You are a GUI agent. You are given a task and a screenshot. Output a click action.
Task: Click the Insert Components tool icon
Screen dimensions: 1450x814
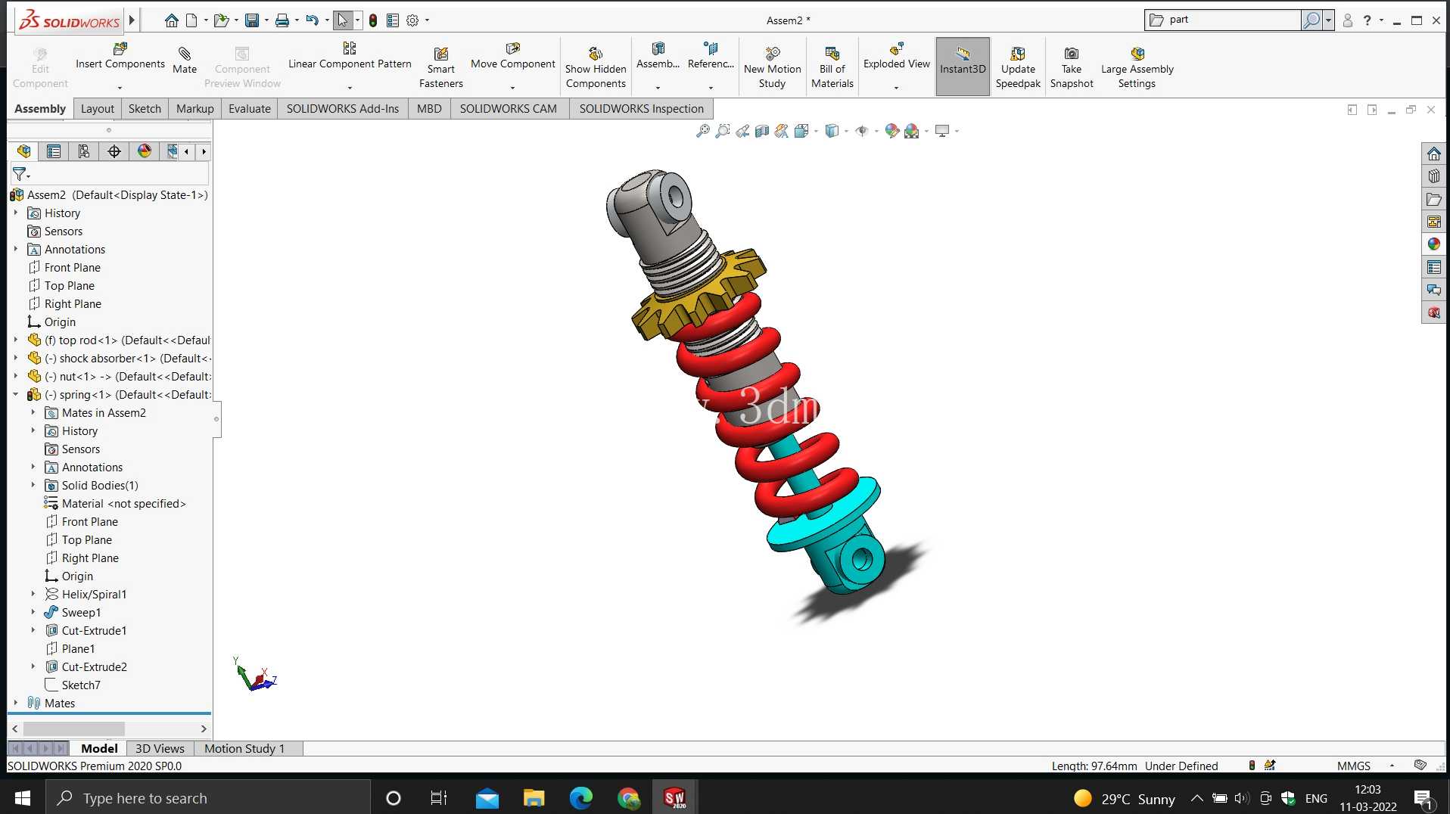pos(120,49)
